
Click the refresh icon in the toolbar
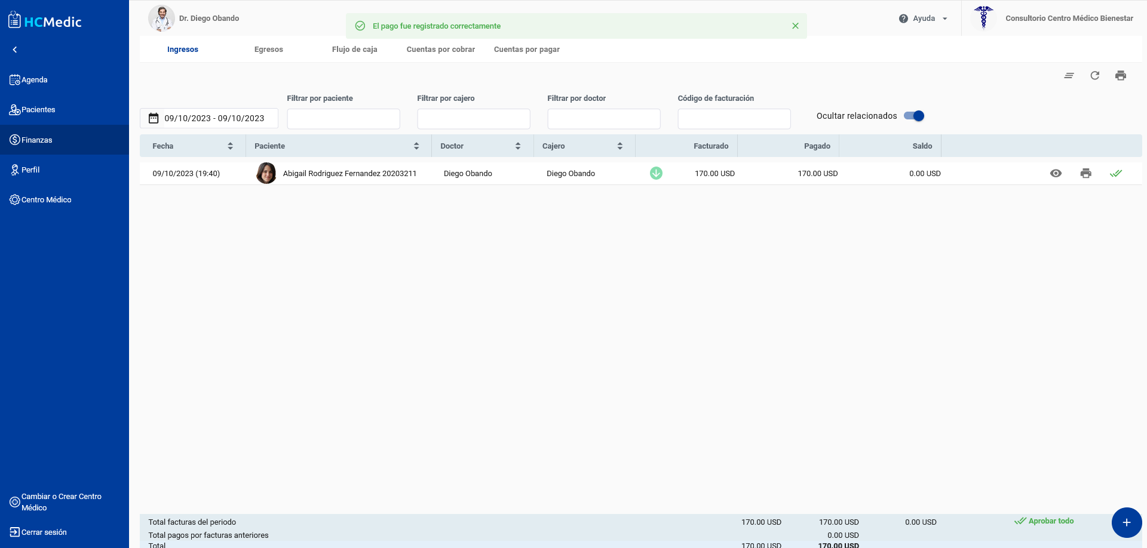click(x=1094, y=76)
